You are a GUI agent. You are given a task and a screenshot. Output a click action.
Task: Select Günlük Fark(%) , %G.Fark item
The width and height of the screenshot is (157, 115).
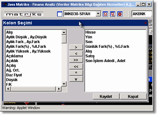[107, 47]
